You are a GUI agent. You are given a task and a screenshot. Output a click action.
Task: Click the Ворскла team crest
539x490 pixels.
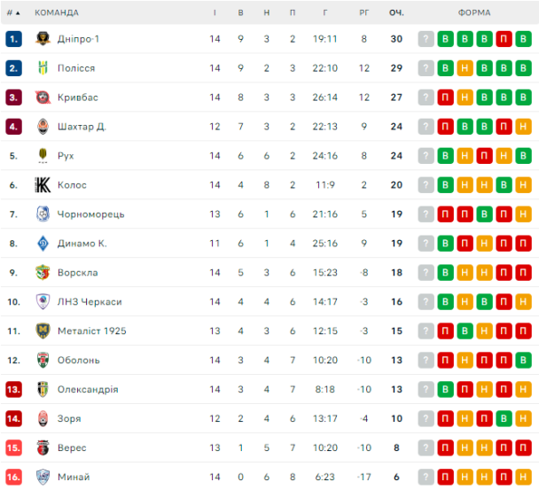43,272
